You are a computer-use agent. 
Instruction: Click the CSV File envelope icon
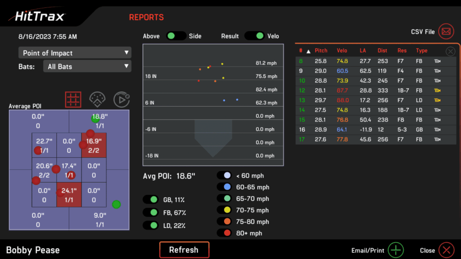(446, 31)
